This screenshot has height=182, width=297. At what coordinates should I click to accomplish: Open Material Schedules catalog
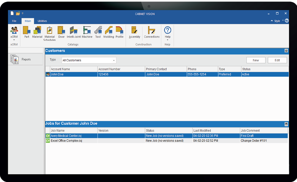[49, 33]
